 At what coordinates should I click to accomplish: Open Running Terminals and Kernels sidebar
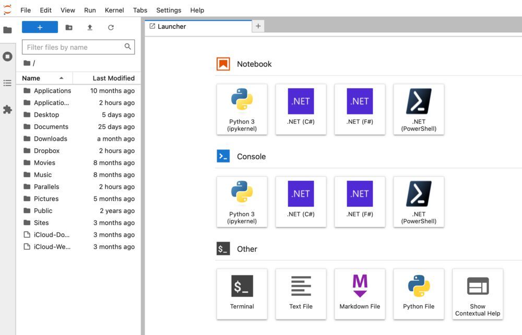7,56
